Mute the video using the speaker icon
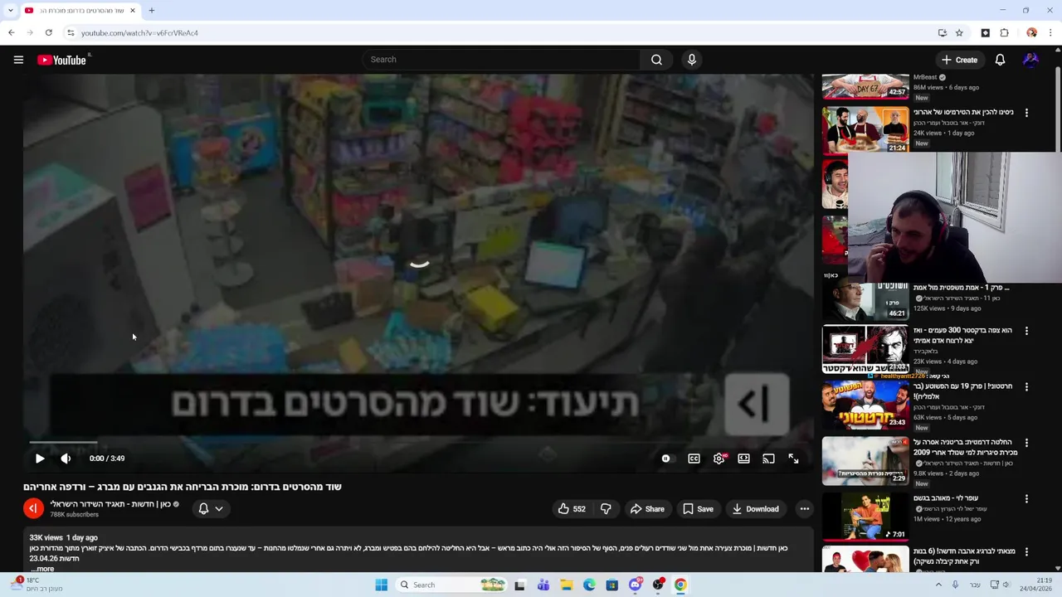This screenshot has width=1062, height=597. tap(66, 459)
